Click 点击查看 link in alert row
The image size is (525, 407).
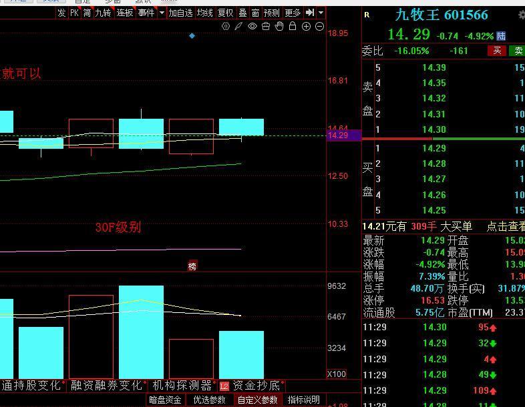point(506,226)
